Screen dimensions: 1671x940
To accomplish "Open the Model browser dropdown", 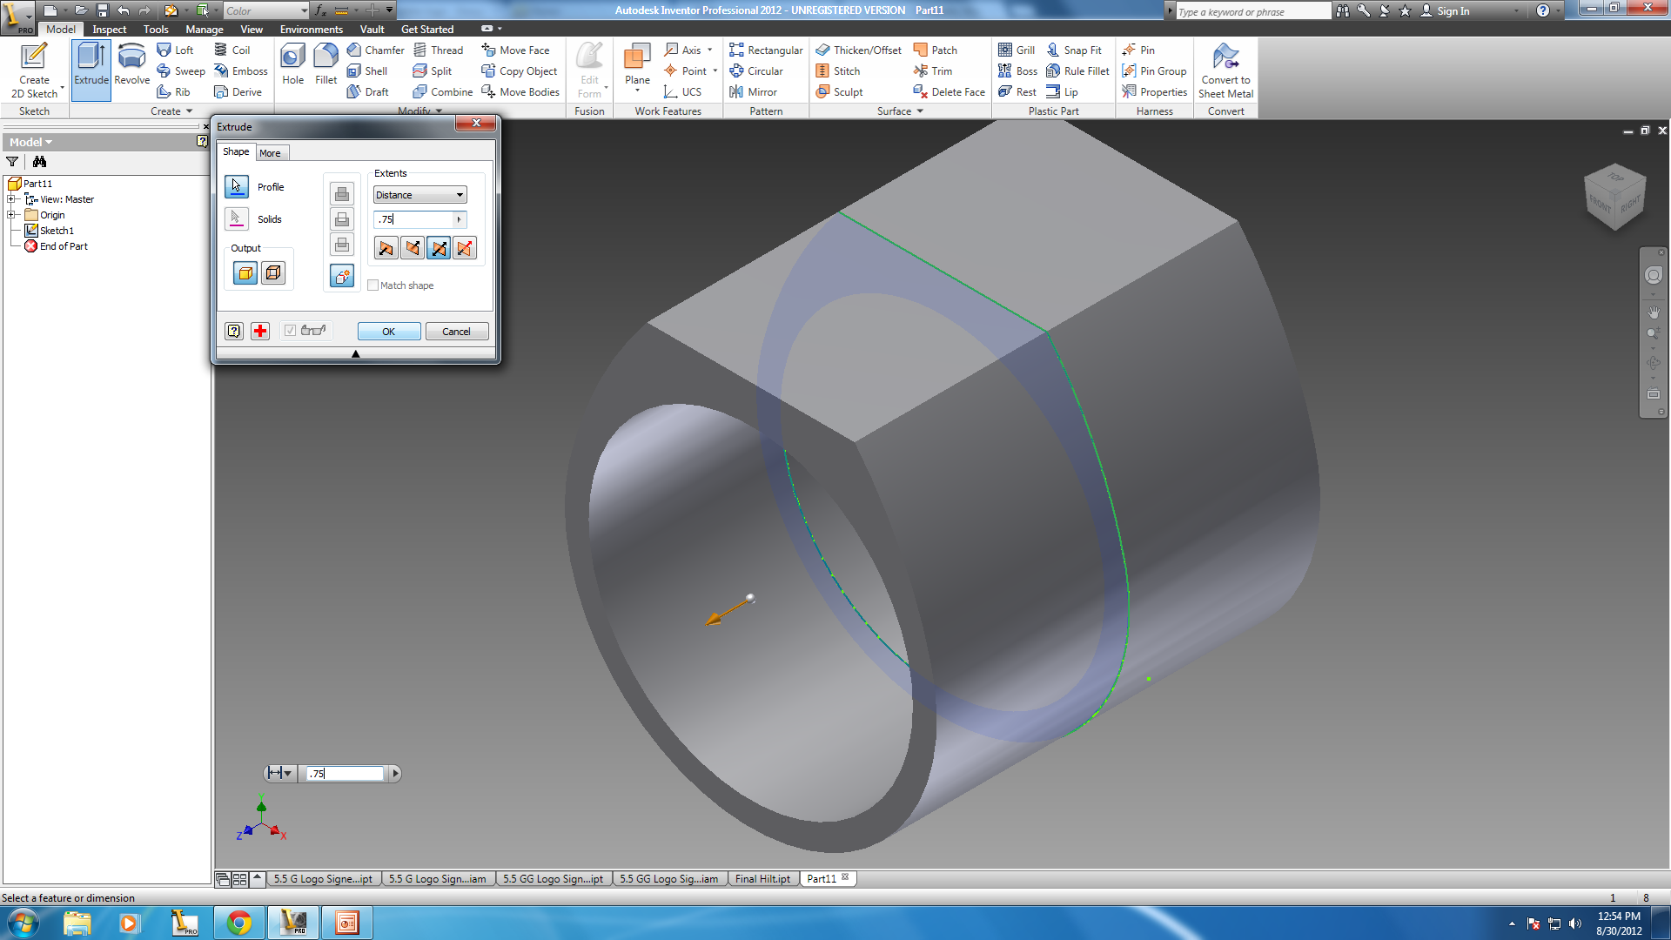I will coord(30,142).
